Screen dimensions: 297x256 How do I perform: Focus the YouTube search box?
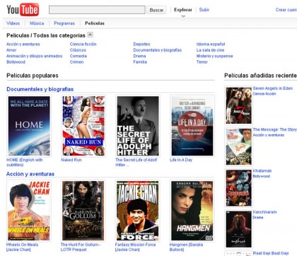[x=97, y=10]
